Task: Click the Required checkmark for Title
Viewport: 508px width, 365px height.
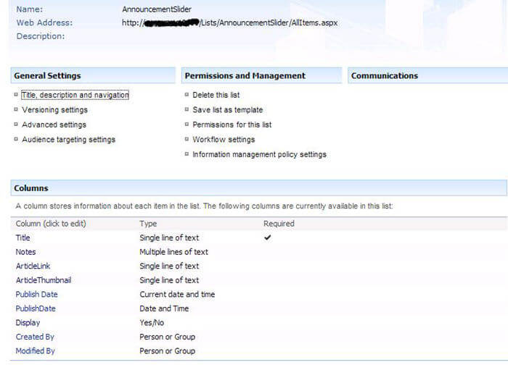Action: [268, 238]
